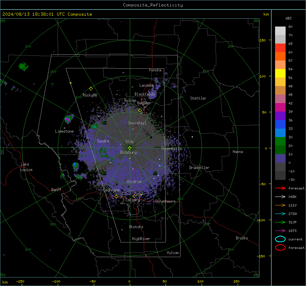Image resolution: width=306 pixels, height=286 pixels.
Task: Click the Drumheller label
Action: coord(199,168)
